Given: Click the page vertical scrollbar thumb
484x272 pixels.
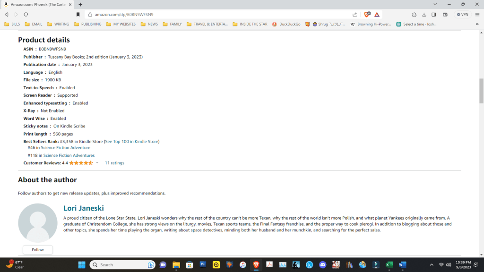Looking at the screenshot, I should tap(481, 91).
